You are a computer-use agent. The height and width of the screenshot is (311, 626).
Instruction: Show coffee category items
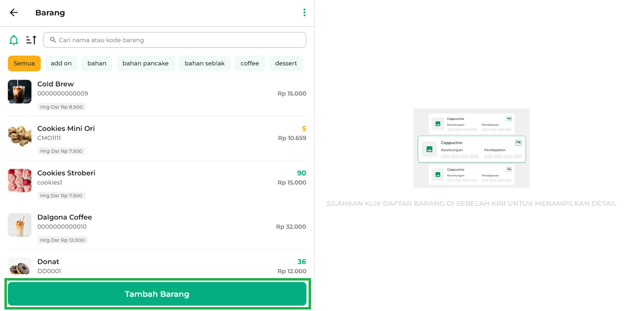[250, 63]
